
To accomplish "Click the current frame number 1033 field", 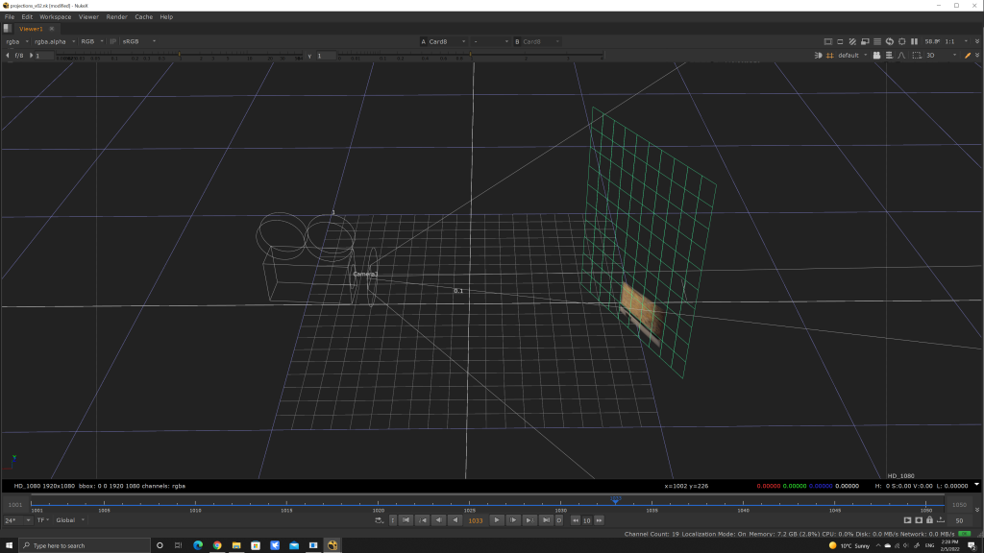I will (475, 520).
